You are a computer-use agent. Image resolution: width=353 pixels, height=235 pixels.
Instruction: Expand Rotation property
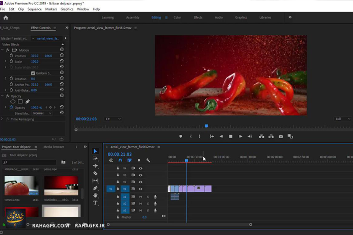tap(6, 79)
